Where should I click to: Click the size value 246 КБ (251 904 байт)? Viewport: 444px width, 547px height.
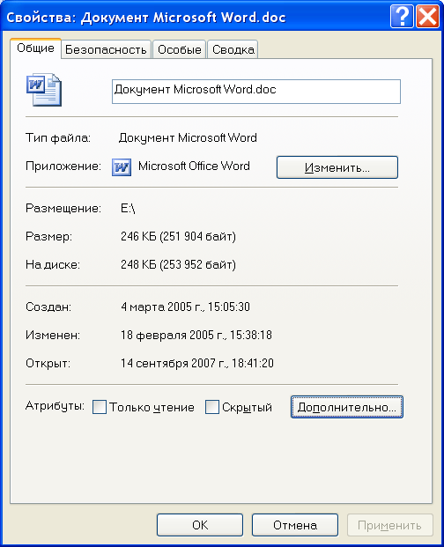[178, 237]
